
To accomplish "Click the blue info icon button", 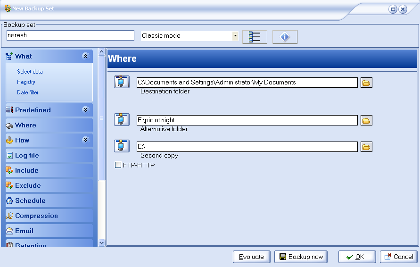I will [285, 37].
